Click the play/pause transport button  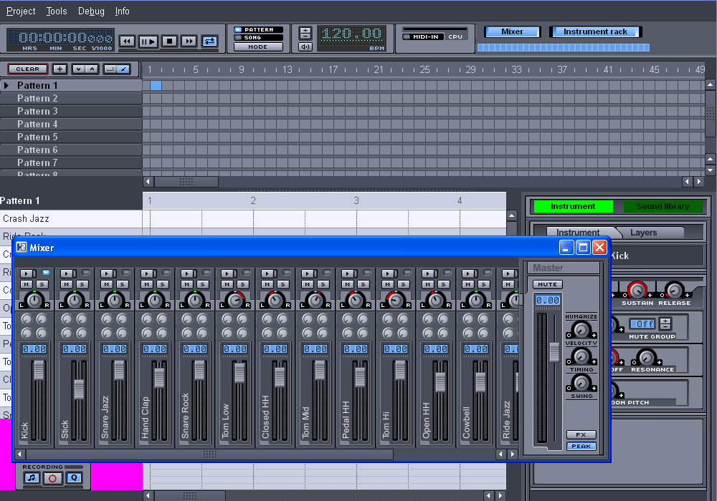pos(148,41)
